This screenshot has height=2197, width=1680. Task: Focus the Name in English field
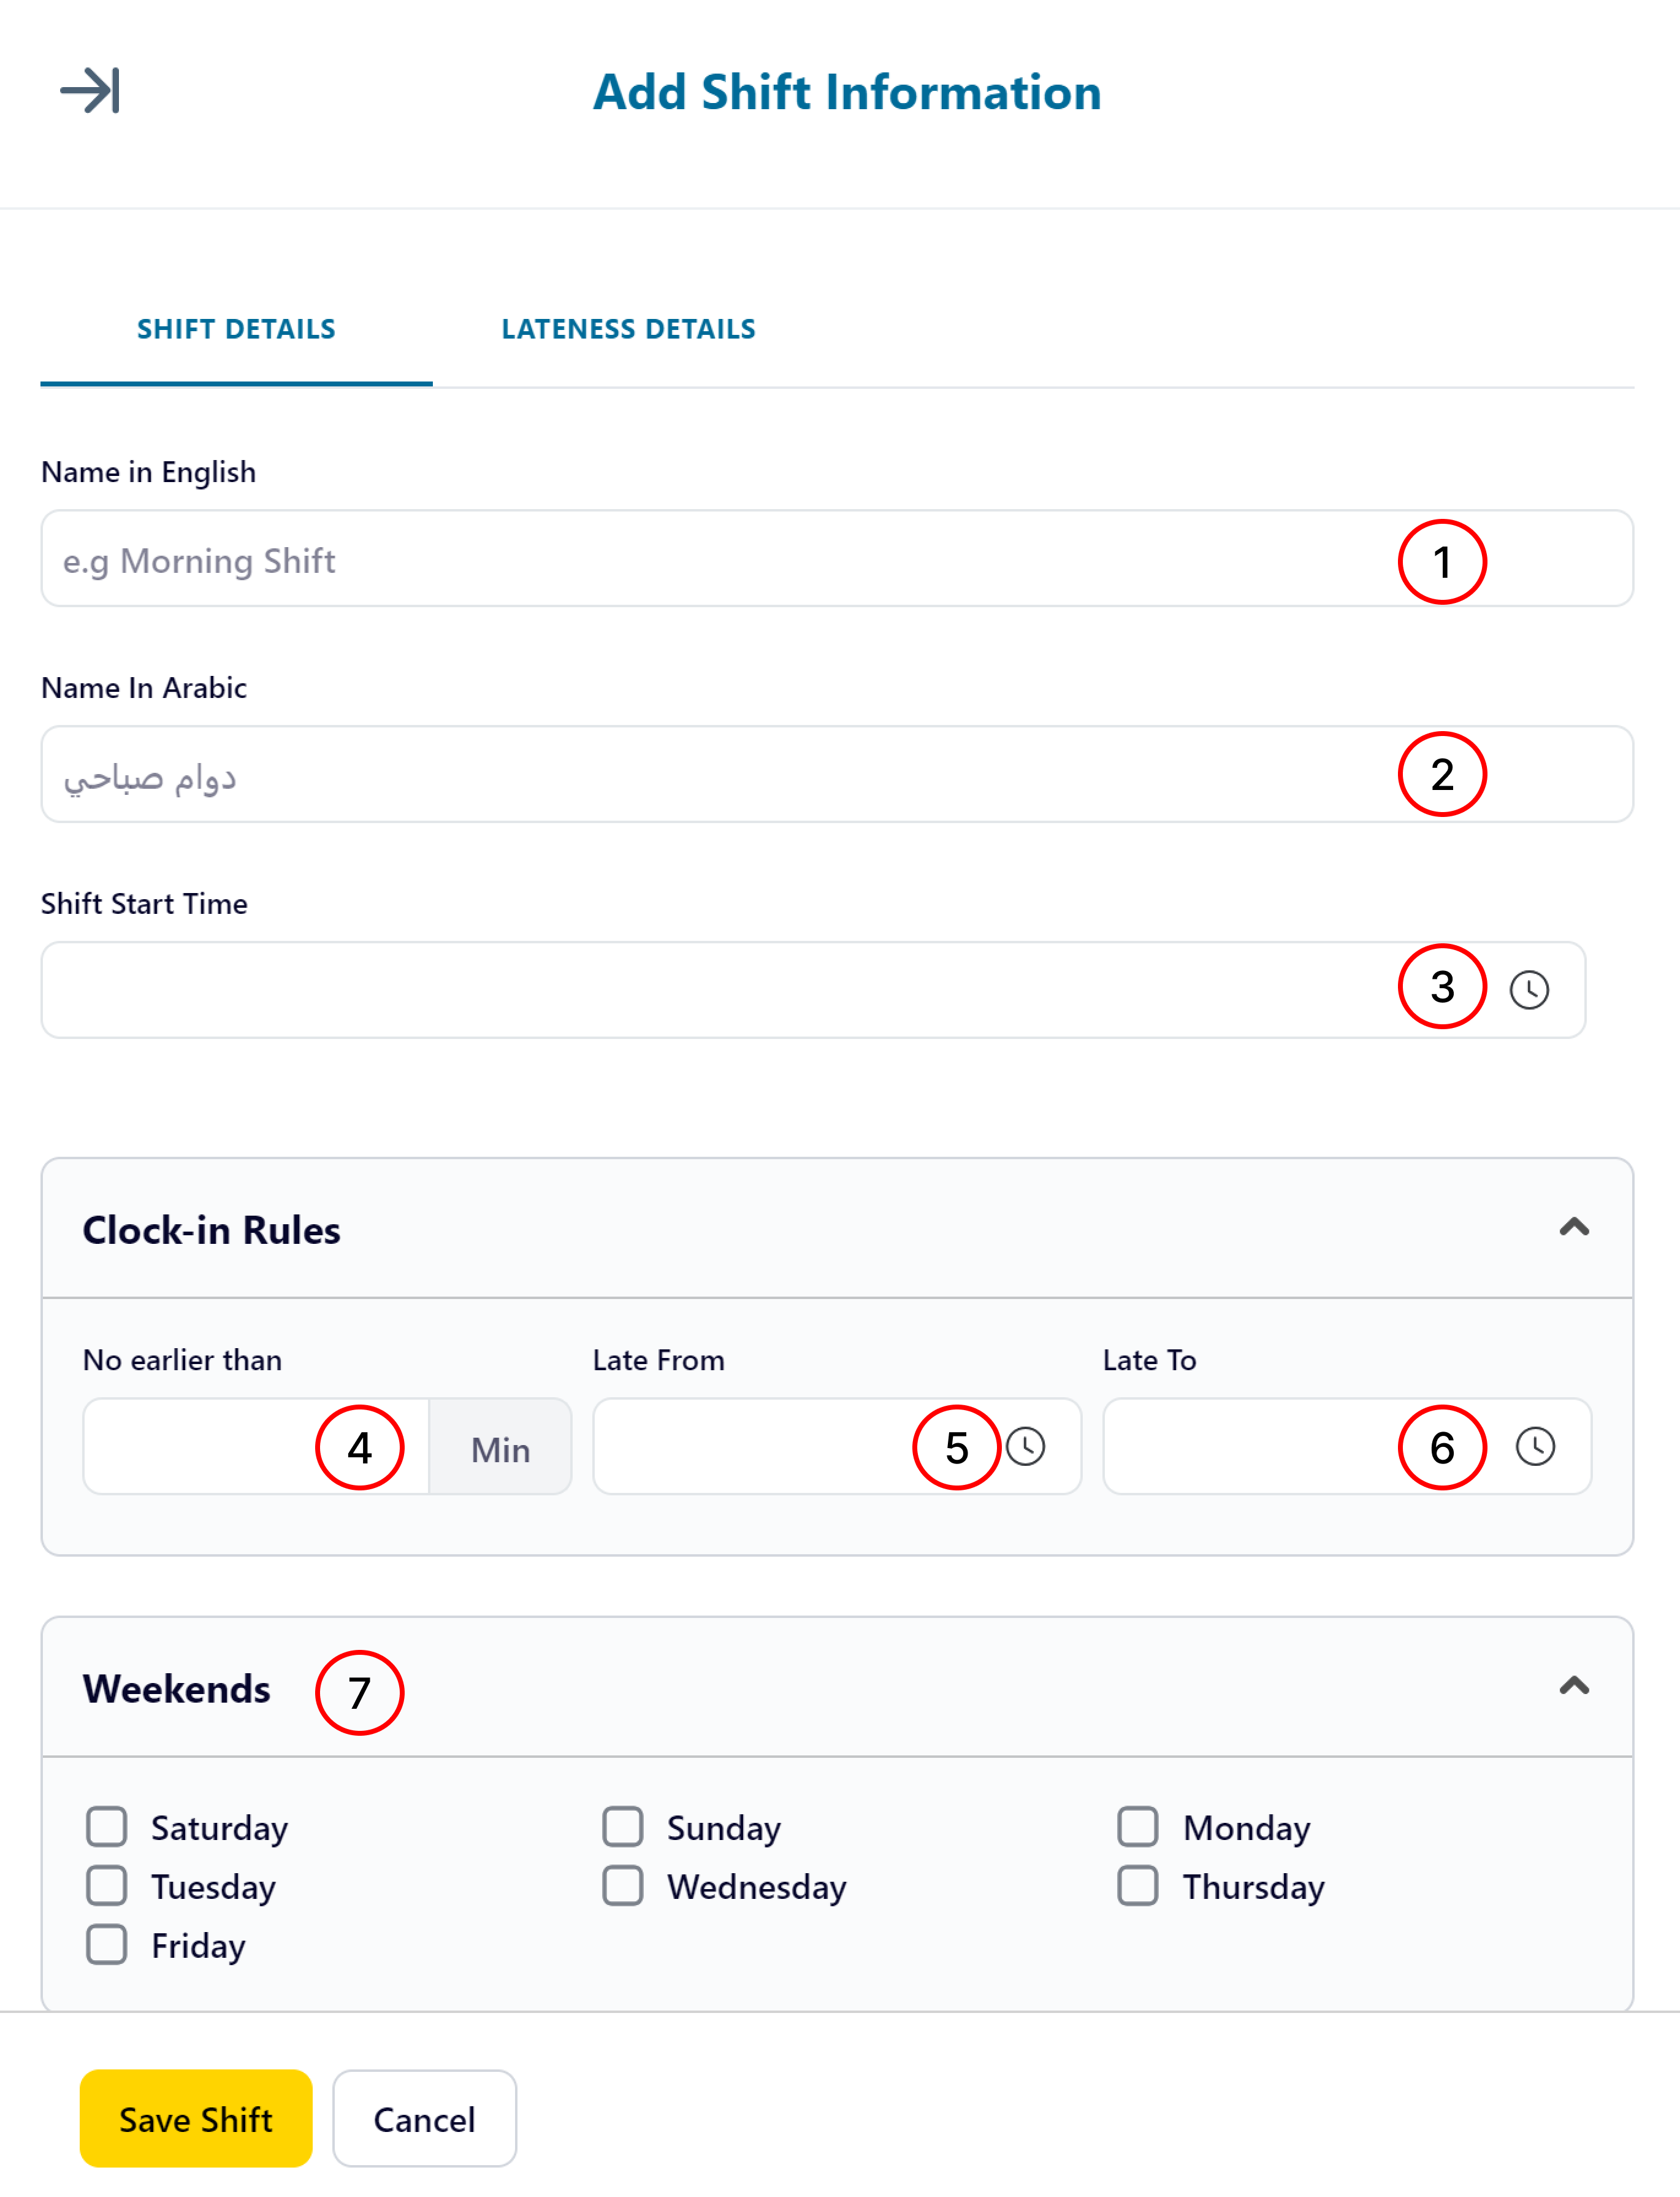(x=837, y=559)
